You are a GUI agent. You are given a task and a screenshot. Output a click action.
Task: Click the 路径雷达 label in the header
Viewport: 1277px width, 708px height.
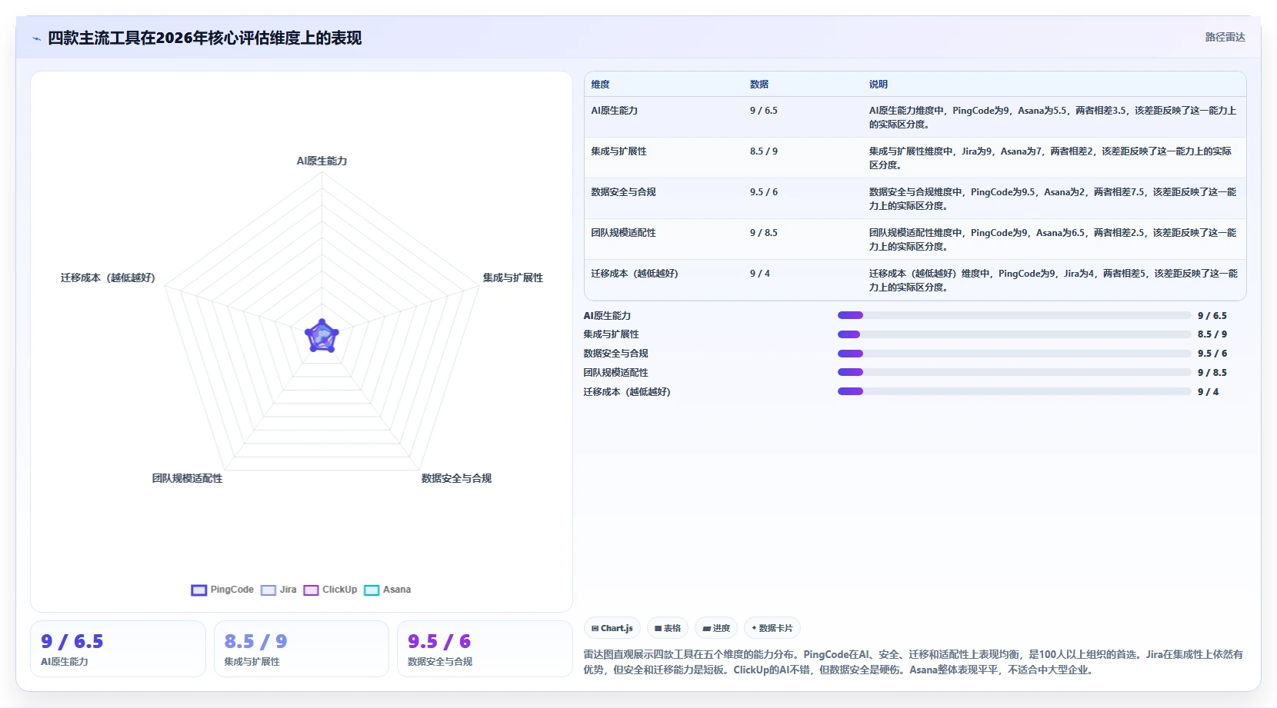pos(1225,37)
